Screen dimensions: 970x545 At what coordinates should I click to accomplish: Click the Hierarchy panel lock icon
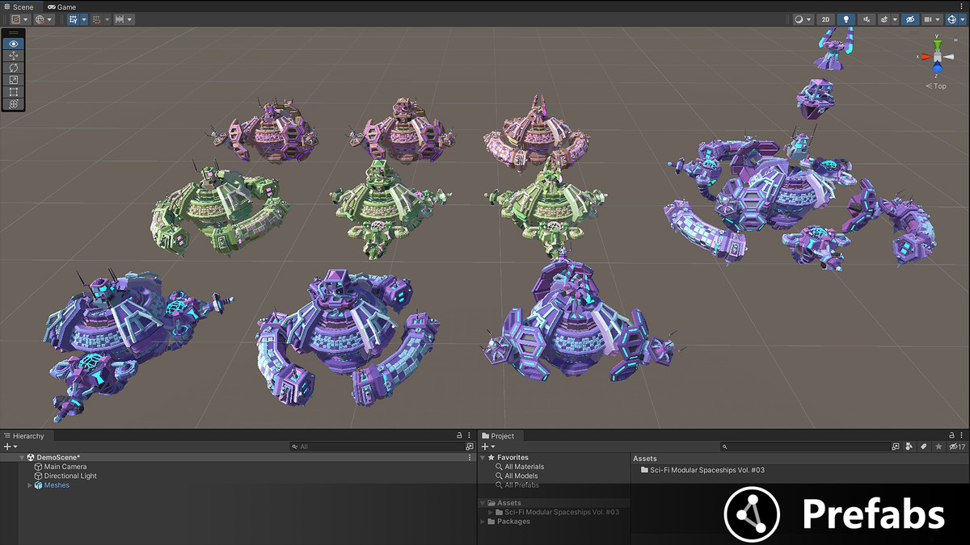point(460,435)
